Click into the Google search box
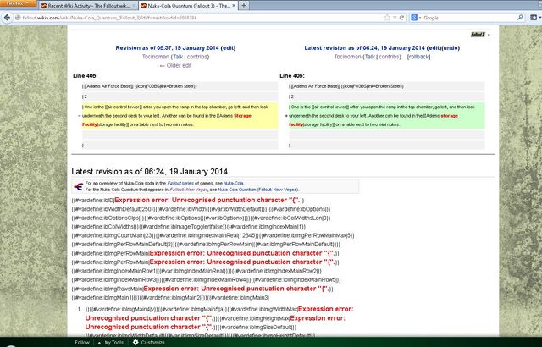 [x=469, y=18]
